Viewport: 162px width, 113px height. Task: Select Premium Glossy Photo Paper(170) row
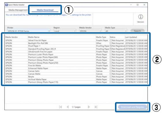76,82
